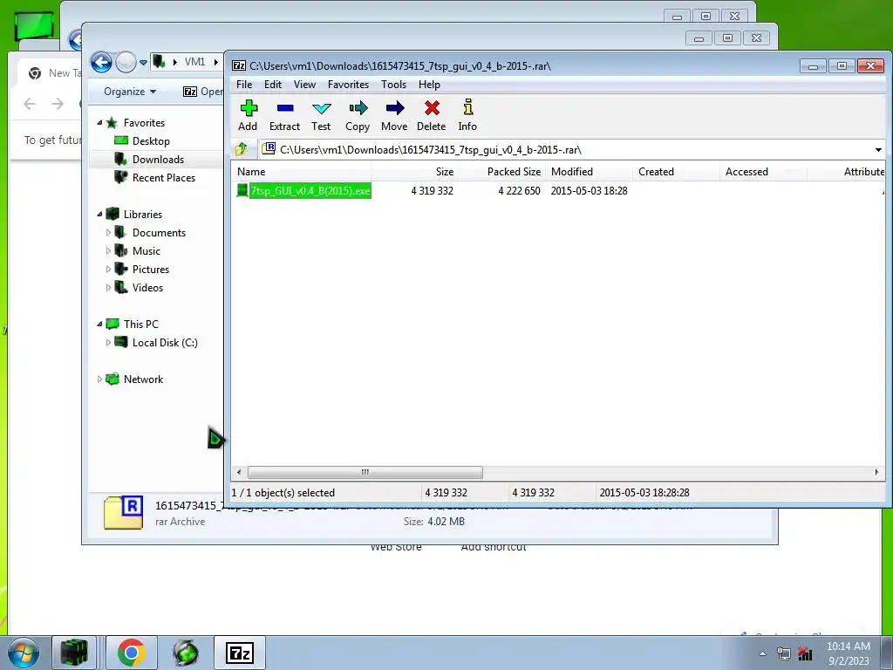Expand the Pictures library
Screen dimensions: 893x670
coord(108,269)
